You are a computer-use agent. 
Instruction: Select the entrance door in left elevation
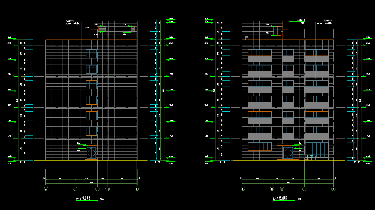point(91,152)
